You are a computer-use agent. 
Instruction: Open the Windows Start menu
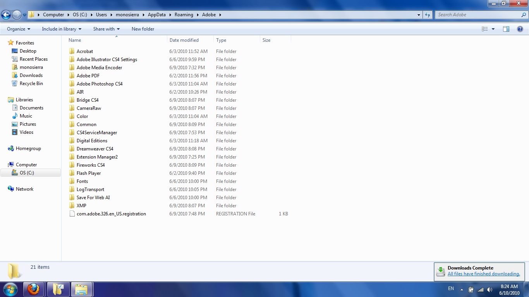10,289
